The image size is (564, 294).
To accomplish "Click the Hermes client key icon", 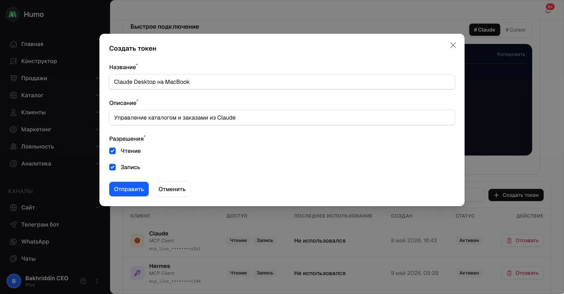I will pyautogui.click(x=137, y=273).
